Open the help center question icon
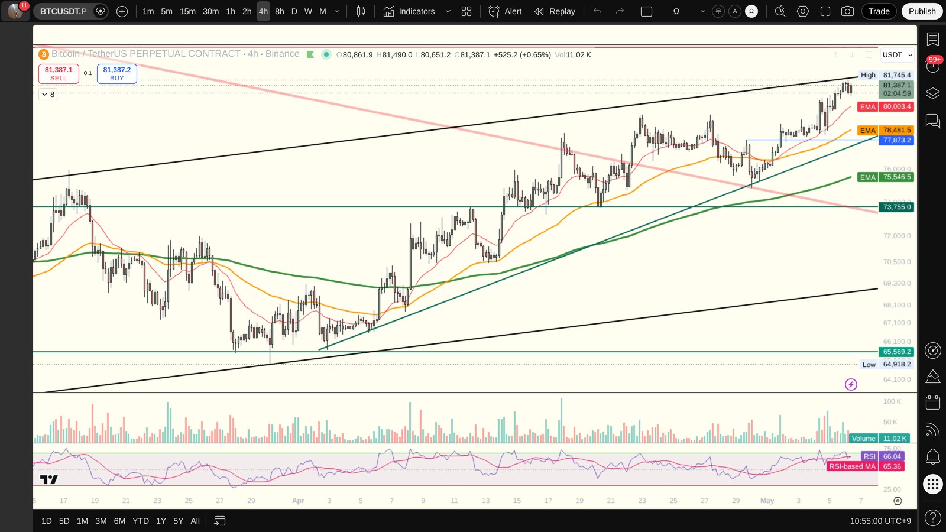The height and width of the screenshot is (532, 946). (933, 518)
